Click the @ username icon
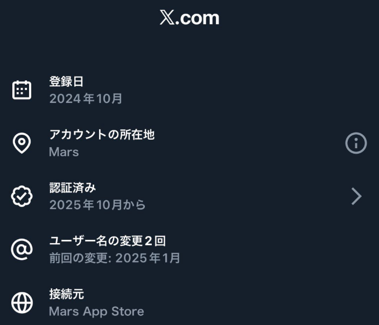Image resolution: width=379 pixels, height=325 pixels. click(22, 250)
